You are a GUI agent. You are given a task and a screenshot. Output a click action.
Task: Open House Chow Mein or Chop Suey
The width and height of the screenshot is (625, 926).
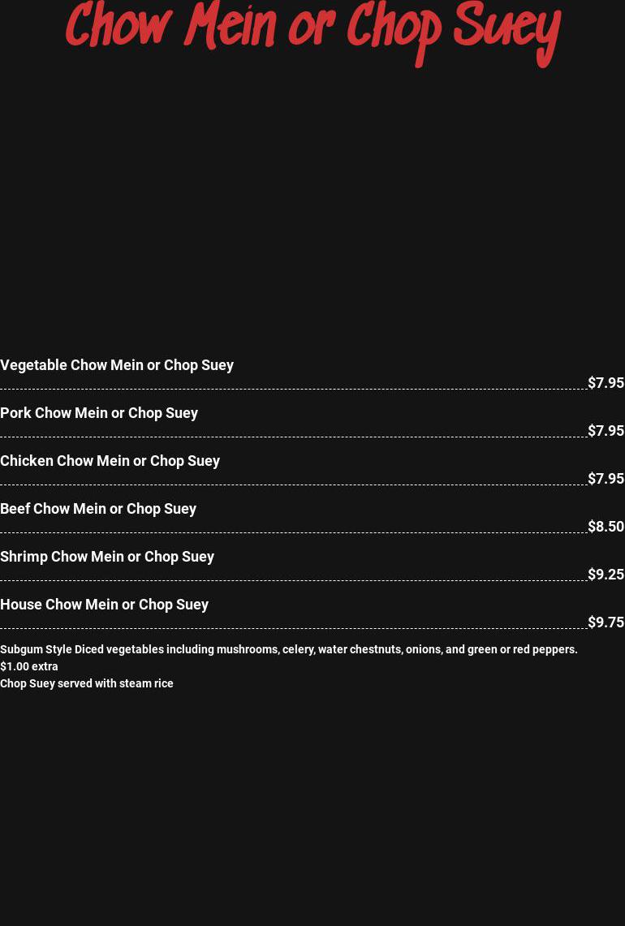(x=104, y=605)
